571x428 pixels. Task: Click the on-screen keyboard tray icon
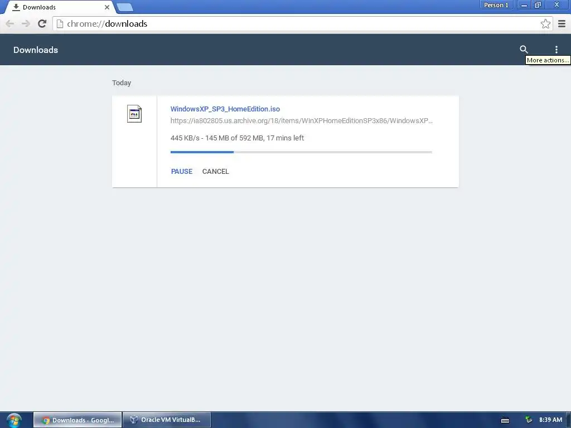[505, 420]
